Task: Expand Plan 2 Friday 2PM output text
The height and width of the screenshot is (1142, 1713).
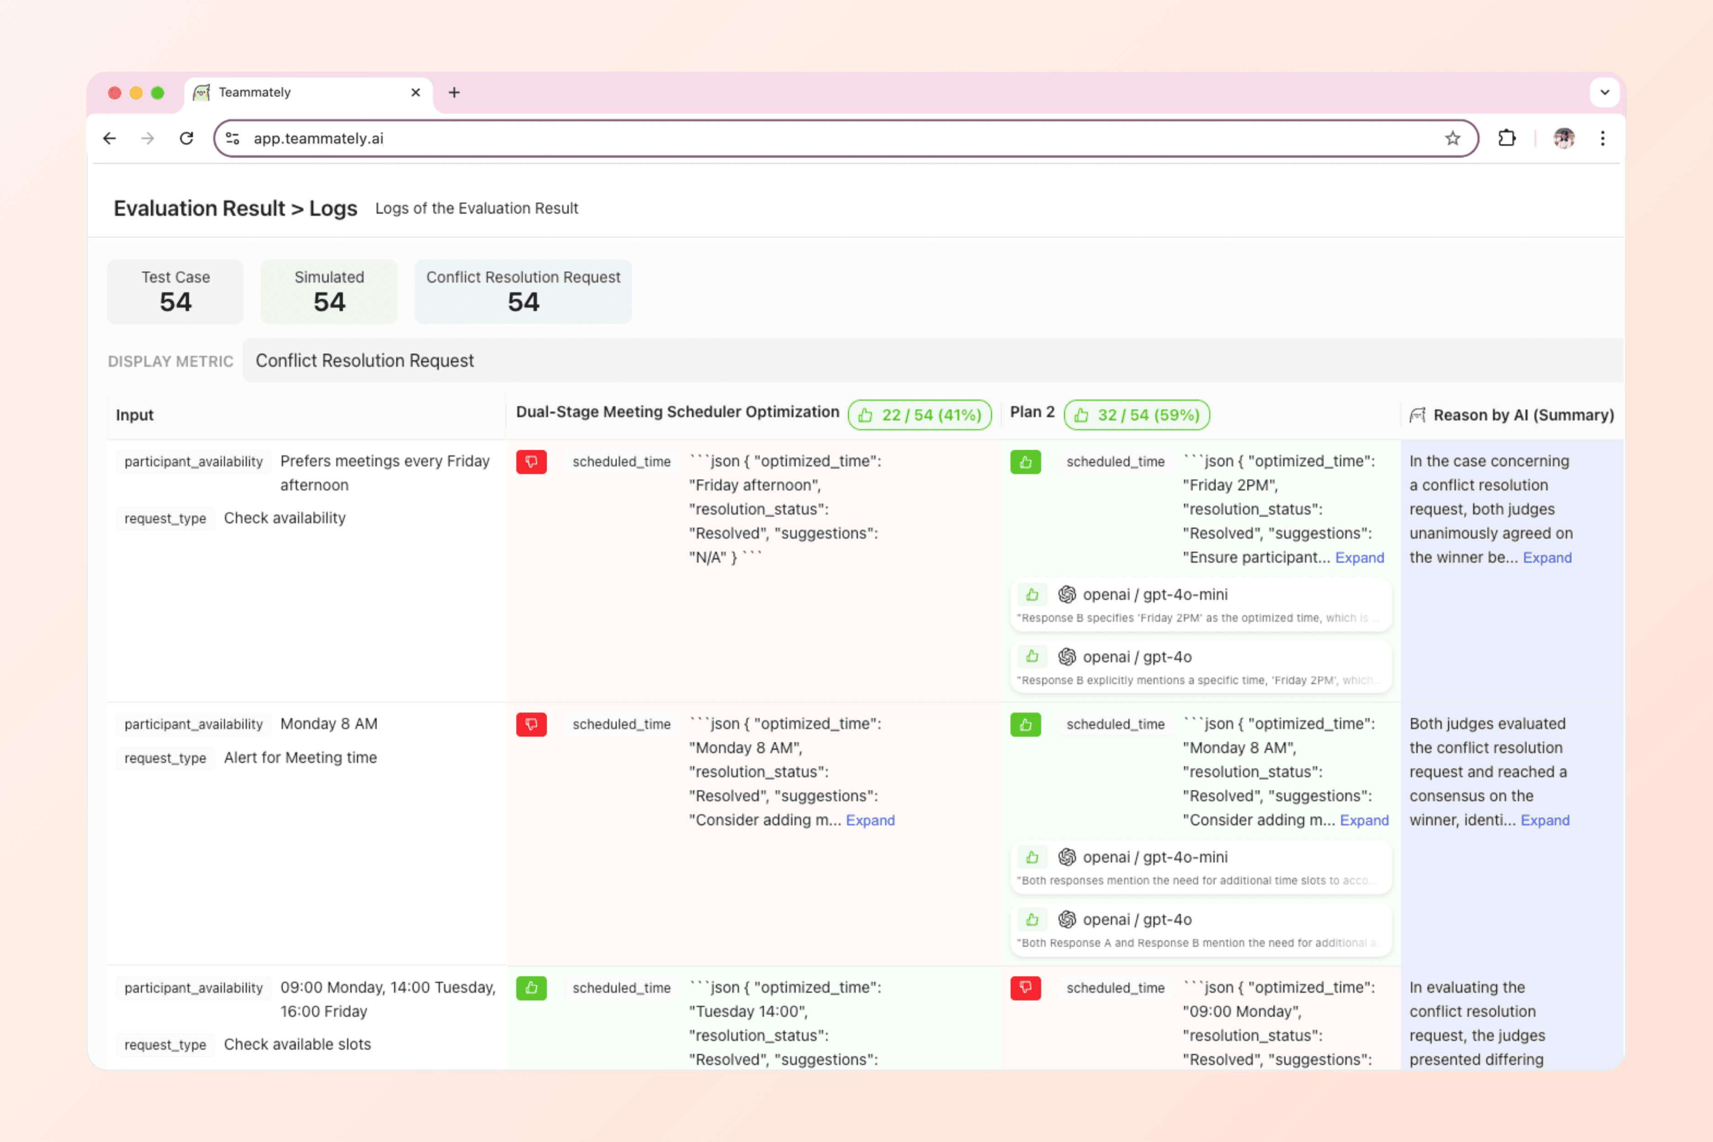Action: (1359, 558)
